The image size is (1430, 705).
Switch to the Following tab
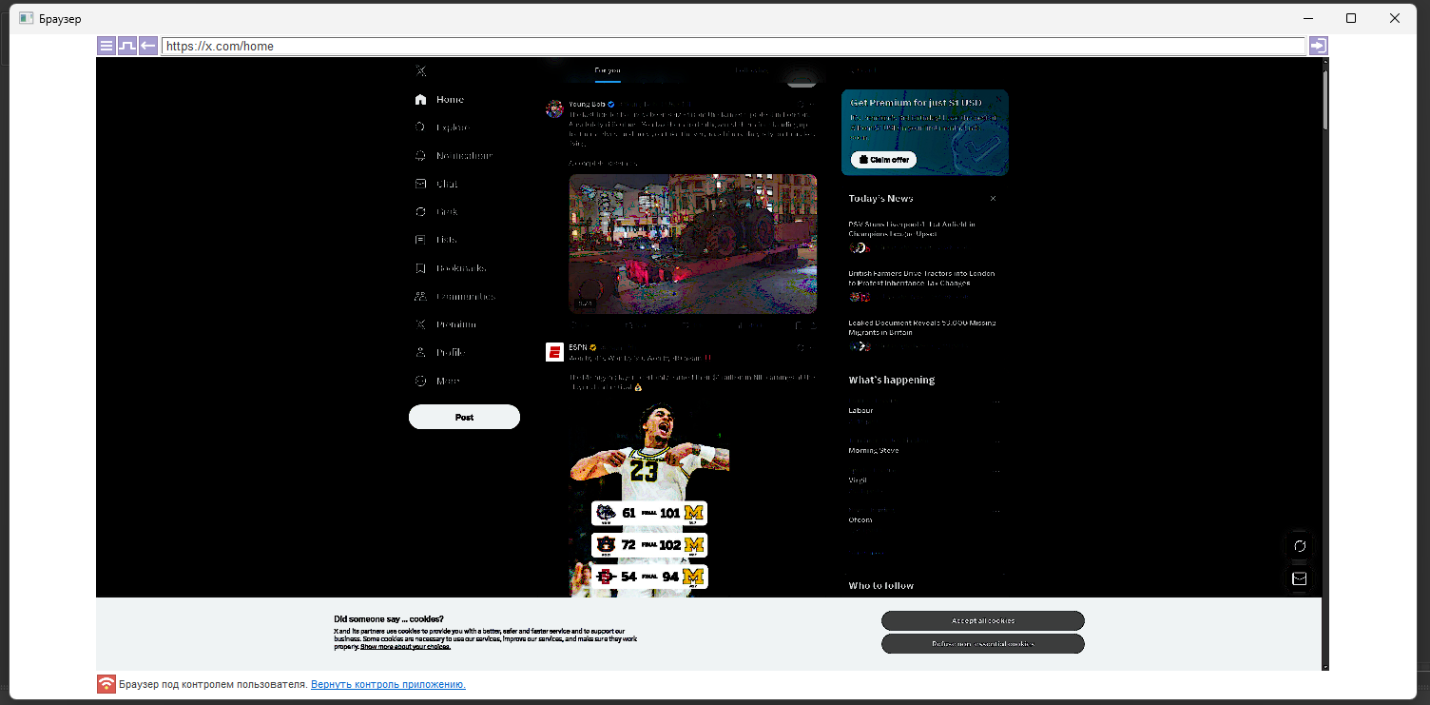[751, 70]
